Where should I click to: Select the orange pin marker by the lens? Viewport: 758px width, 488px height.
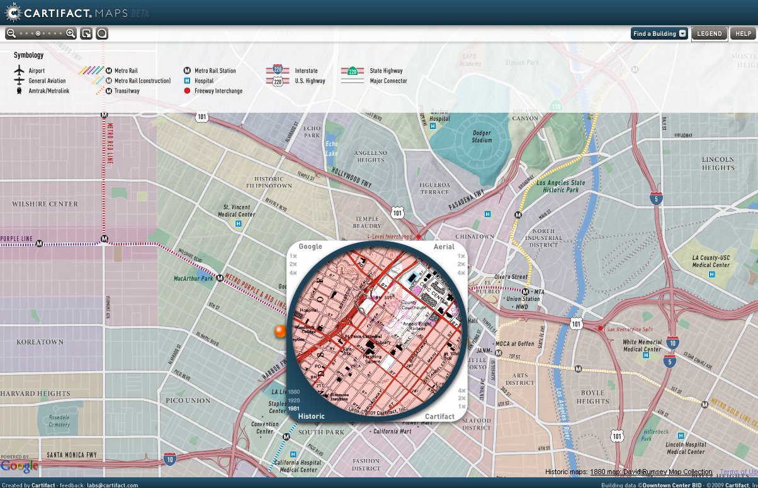point(281,331)
